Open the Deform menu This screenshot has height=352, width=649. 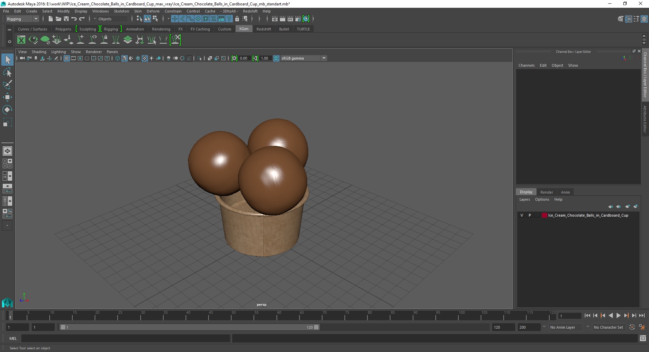(153, 11)
